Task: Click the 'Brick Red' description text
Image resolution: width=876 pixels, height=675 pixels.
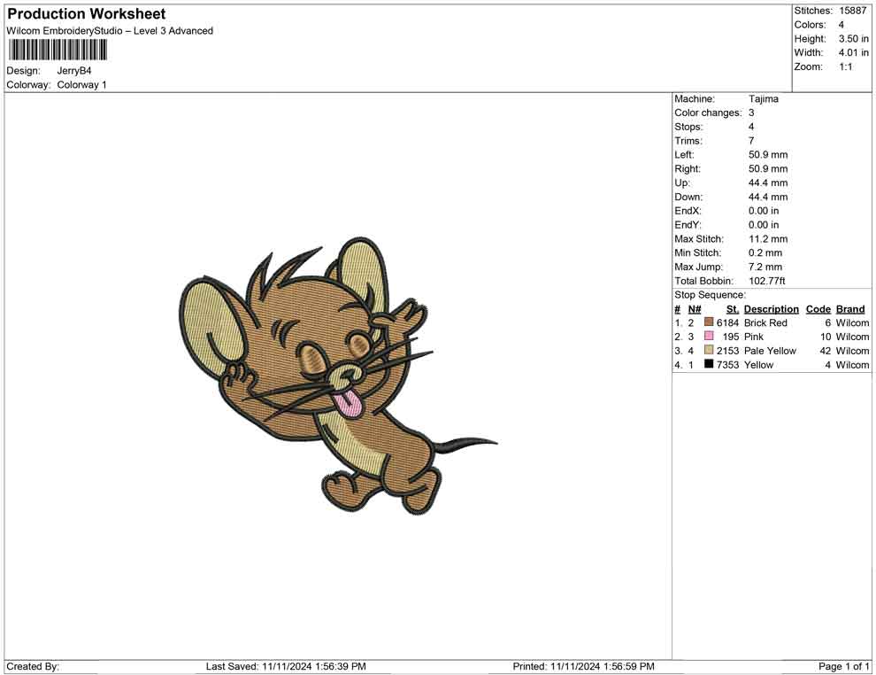Action: pos(765,322)
